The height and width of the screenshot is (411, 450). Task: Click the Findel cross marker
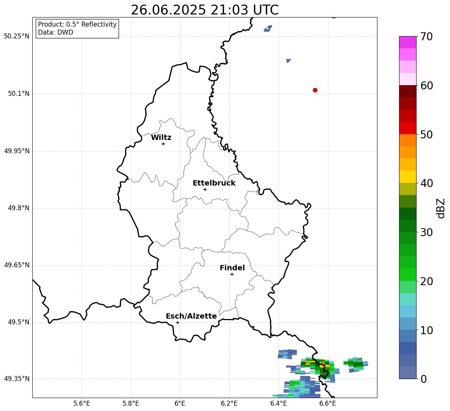click(232, 275)
